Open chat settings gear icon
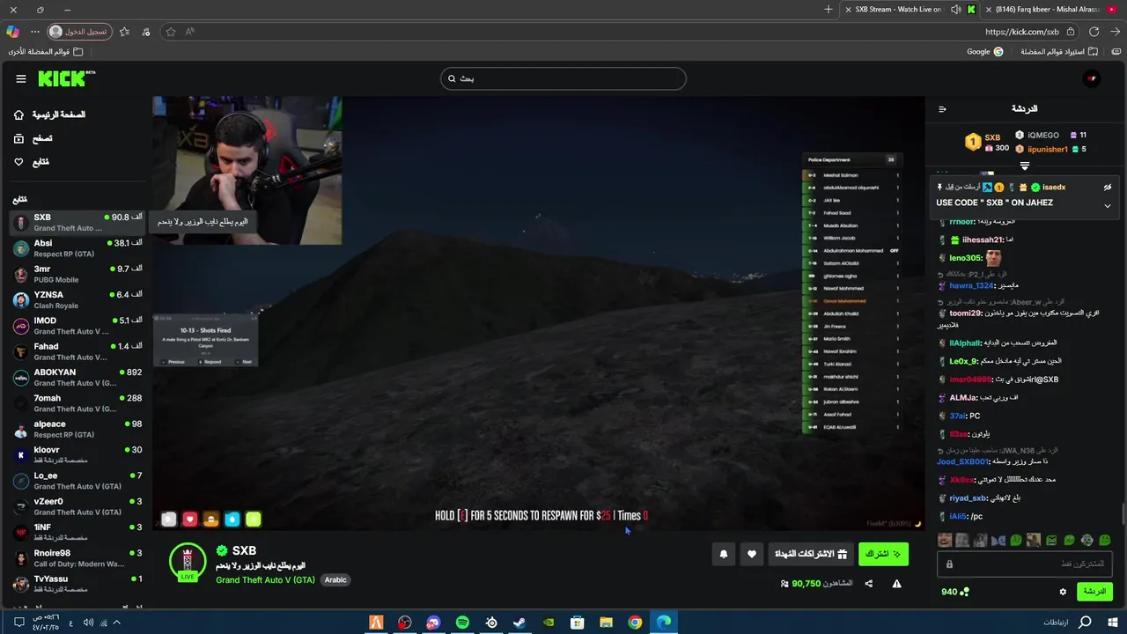1127x634 pixels. point(1063,592)
